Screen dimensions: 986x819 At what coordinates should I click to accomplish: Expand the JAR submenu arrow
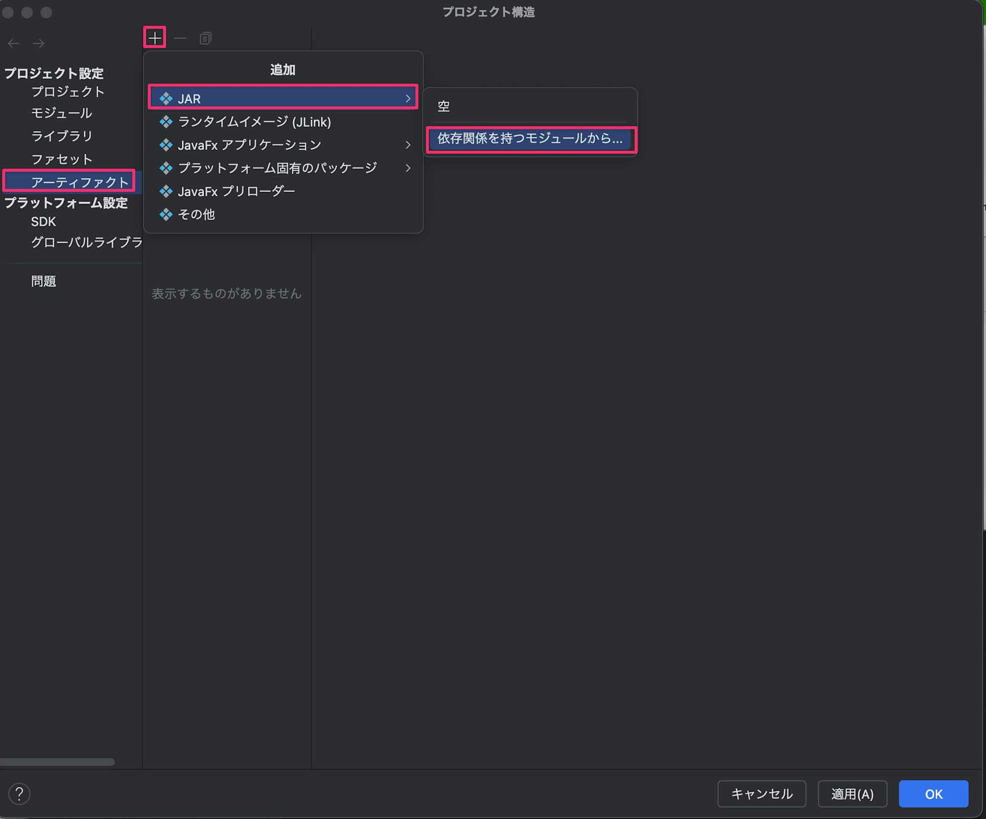[408, 99]
